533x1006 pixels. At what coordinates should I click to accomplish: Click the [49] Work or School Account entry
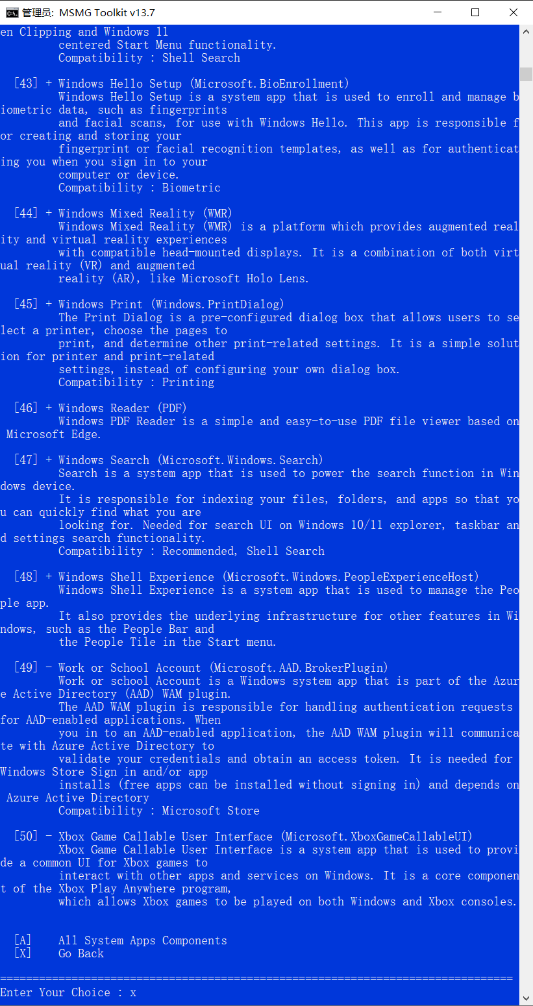(x=201, y=668)
